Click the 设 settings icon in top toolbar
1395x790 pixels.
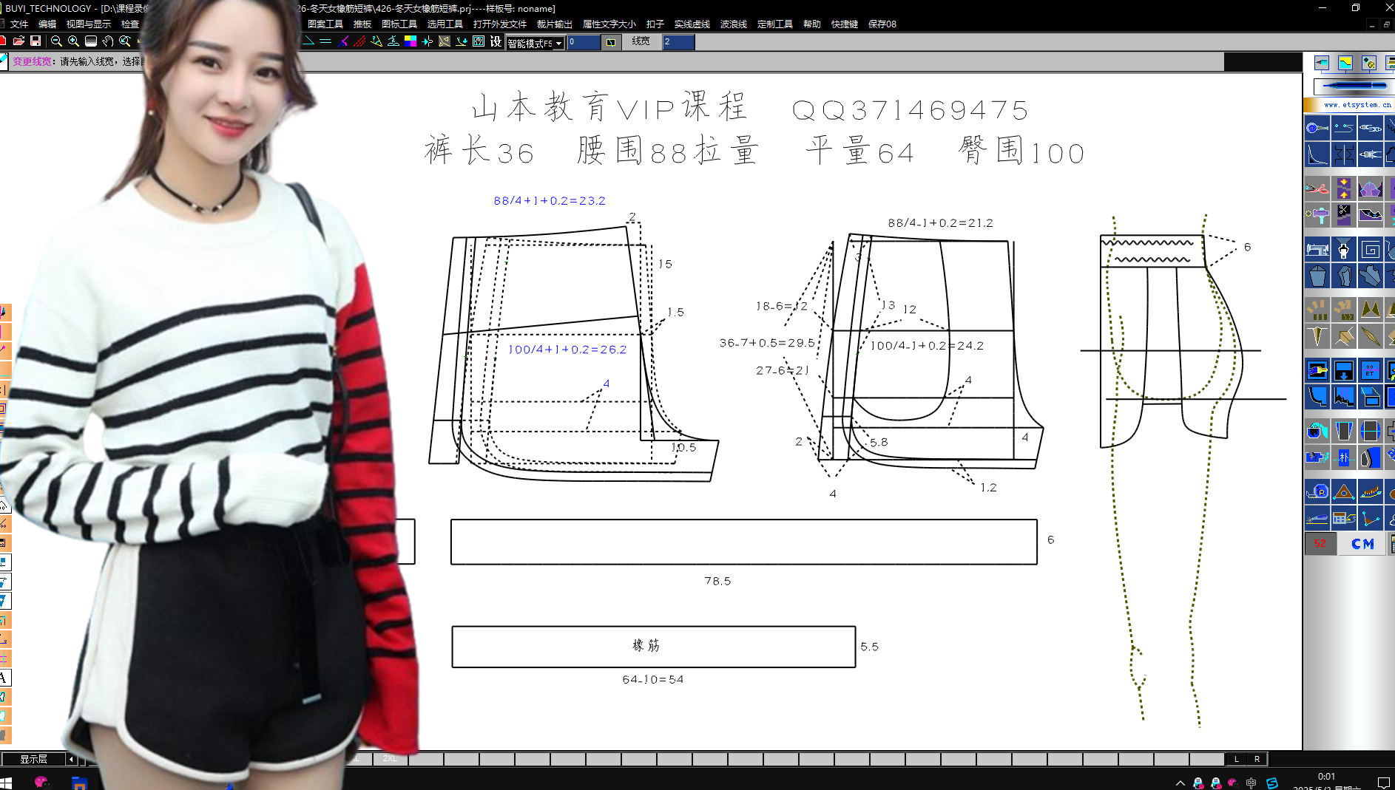tap(495, 42)
